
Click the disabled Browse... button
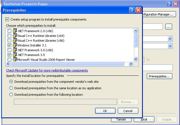click(128, 102)
